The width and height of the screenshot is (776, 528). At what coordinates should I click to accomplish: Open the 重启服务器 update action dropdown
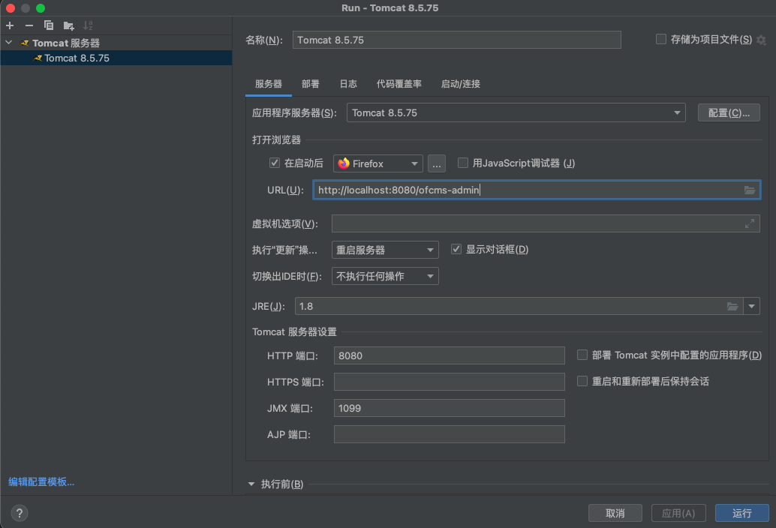(x=385, y=250)
